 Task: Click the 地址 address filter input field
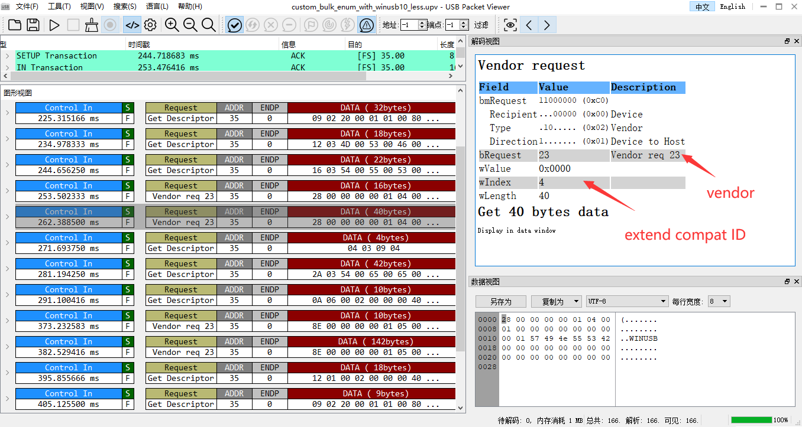pyautogui.click(x=409, y=25)
